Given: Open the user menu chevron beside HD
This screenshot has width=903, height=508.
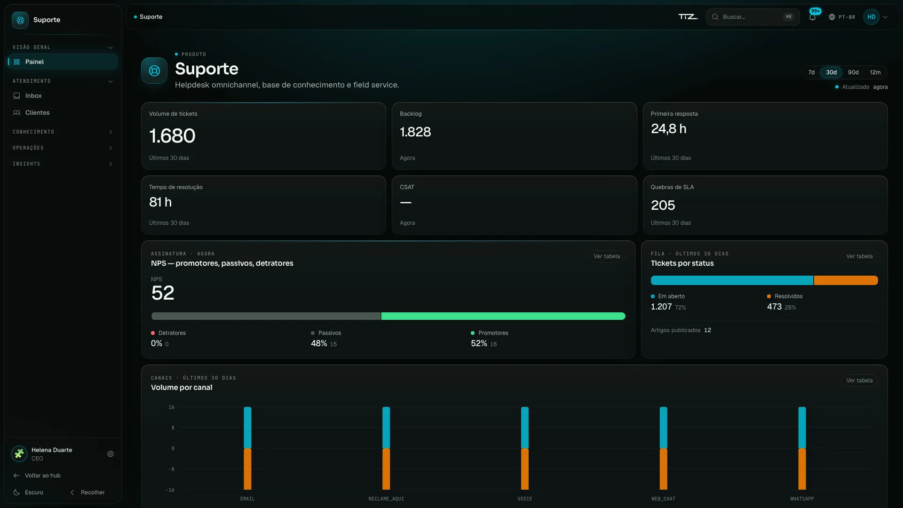Looking at the screenshot, I should coord(885,17).
